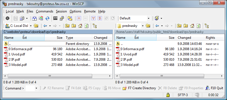Toggle the local directory tree view

click(x=95, y=26)
